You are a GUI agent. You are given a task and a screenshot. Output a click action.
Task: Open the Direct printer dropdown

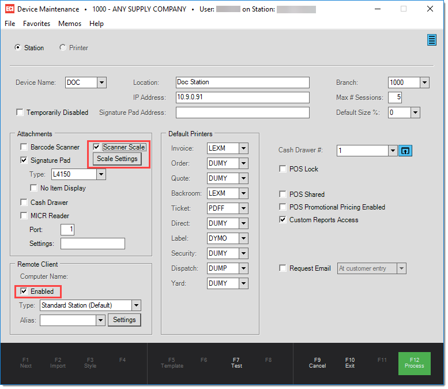pos(244,225)
